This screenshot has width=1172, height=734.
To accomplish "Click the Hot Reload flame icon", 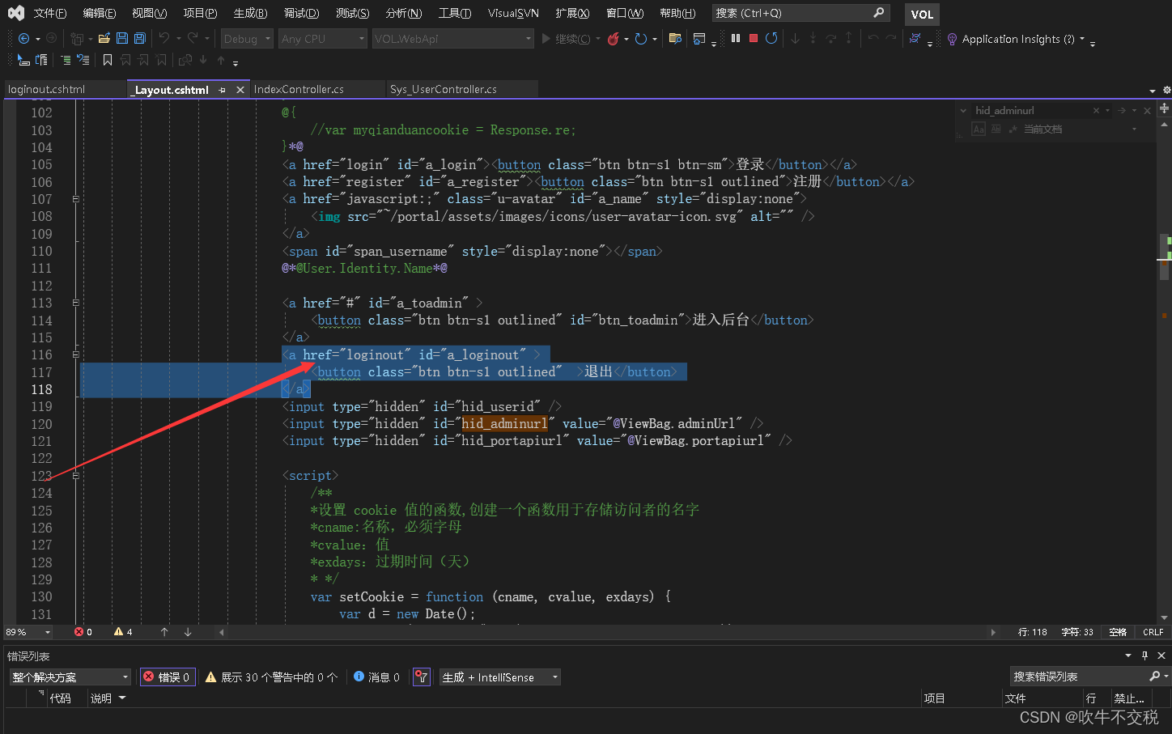I will coord(614,39).
